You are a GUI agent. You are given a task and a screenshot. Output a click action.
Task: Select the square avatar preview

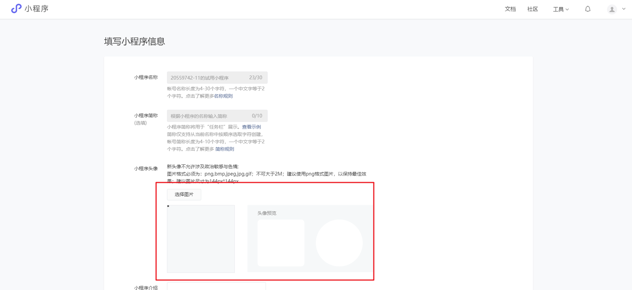tap(281, 243)
